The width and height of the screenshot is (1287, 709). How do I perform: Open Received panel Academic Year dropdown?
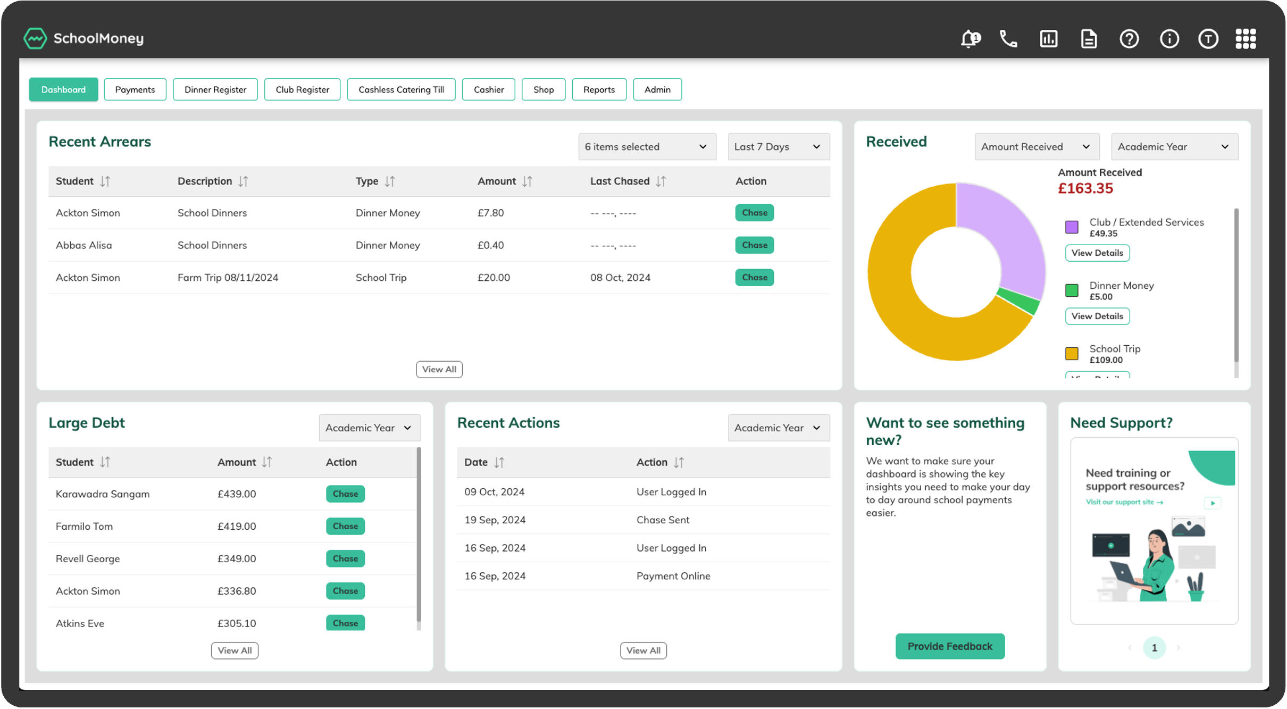point(1174,147)
